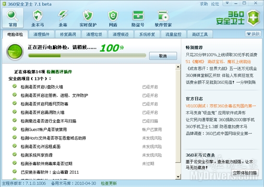
Task: Click the 立即体验扫描 button
Action: point(245,173)
